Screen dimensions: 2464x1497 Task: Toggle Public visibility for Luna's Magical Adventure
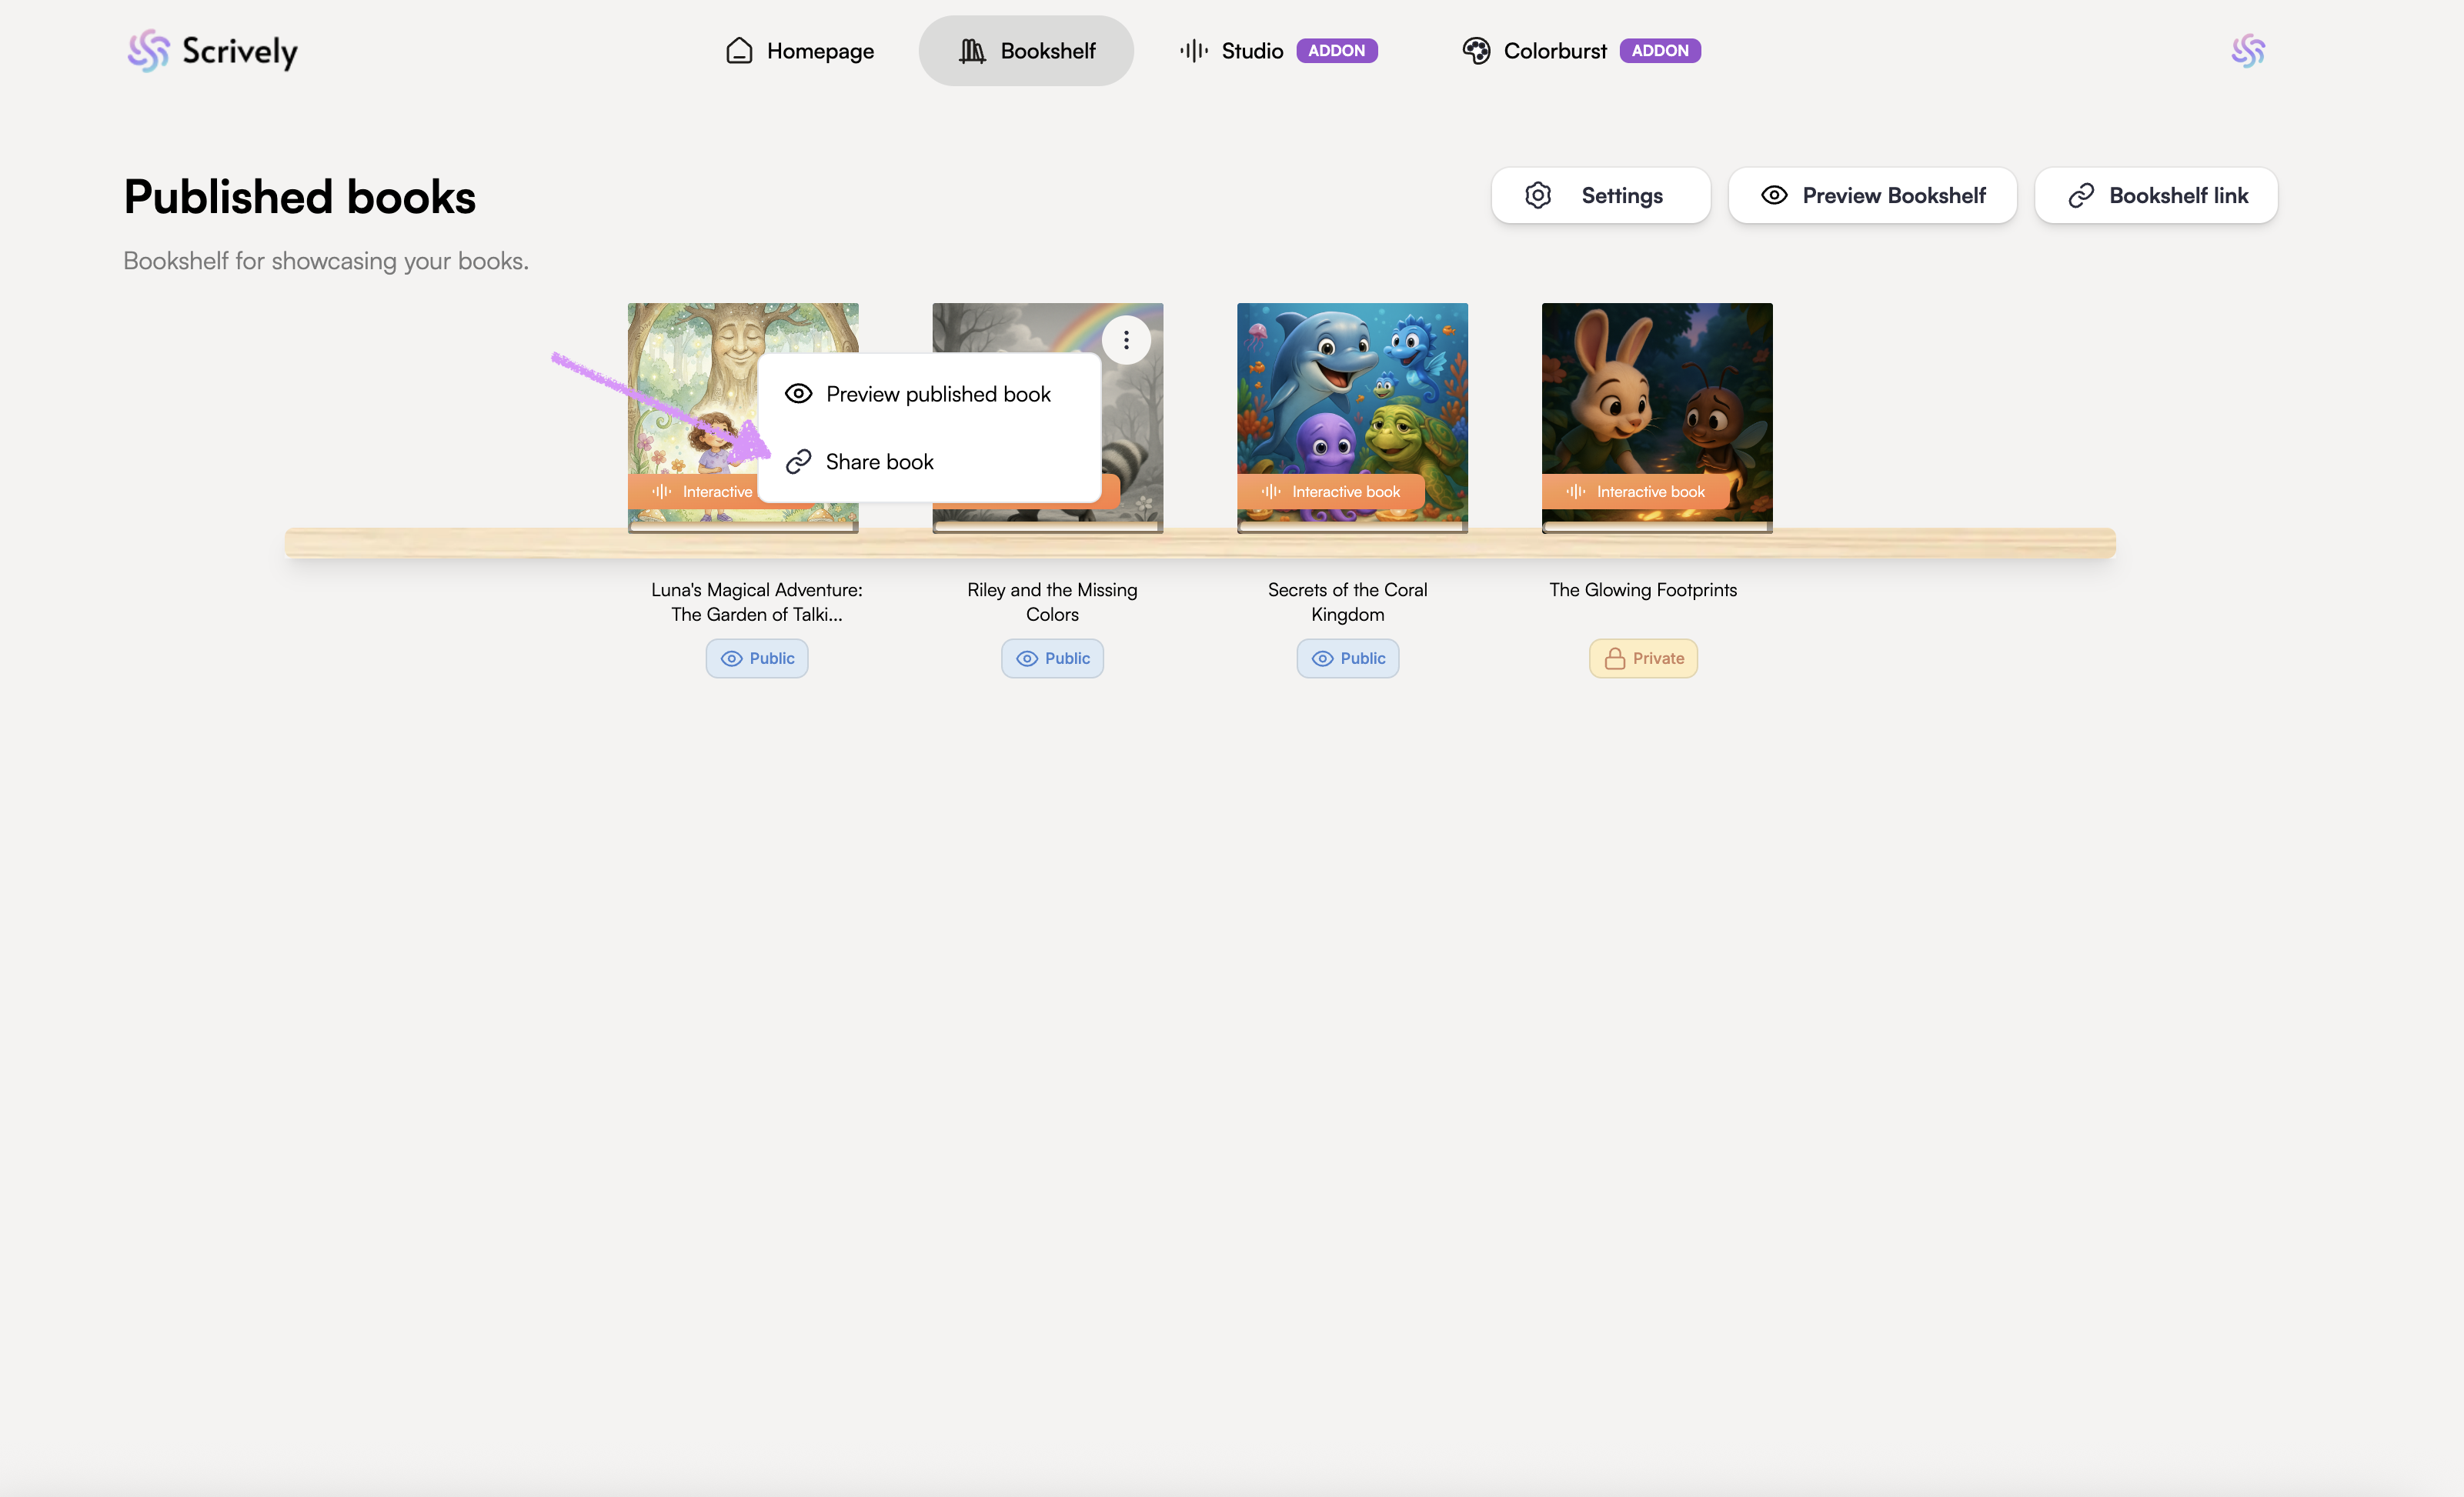coord(757,658)
